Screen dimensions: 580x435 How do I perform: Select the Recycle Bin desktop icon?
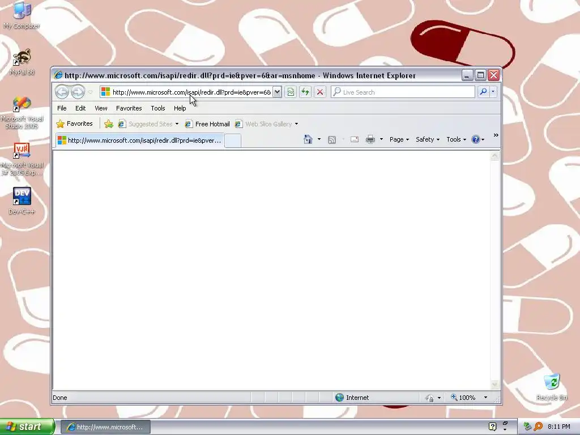pos(552,387)
